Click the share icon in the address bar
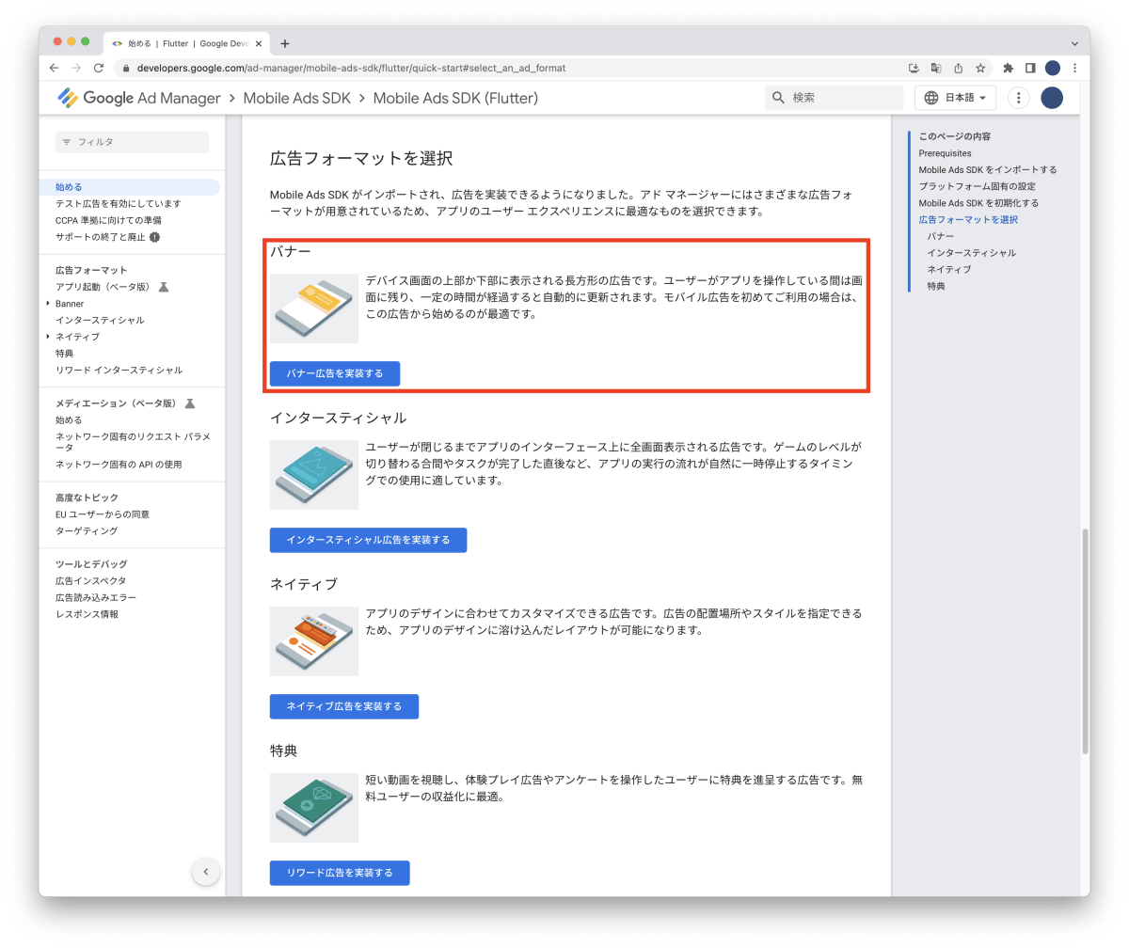This screenshot has height=948, width=1129. (x=958, y=68)
